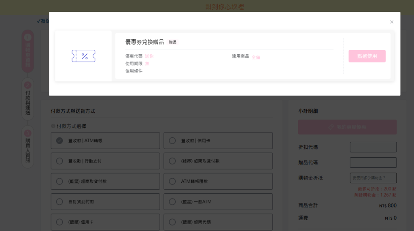
Task: Click the 折扣代碼 input field
Action: click(x=373, y=147)
